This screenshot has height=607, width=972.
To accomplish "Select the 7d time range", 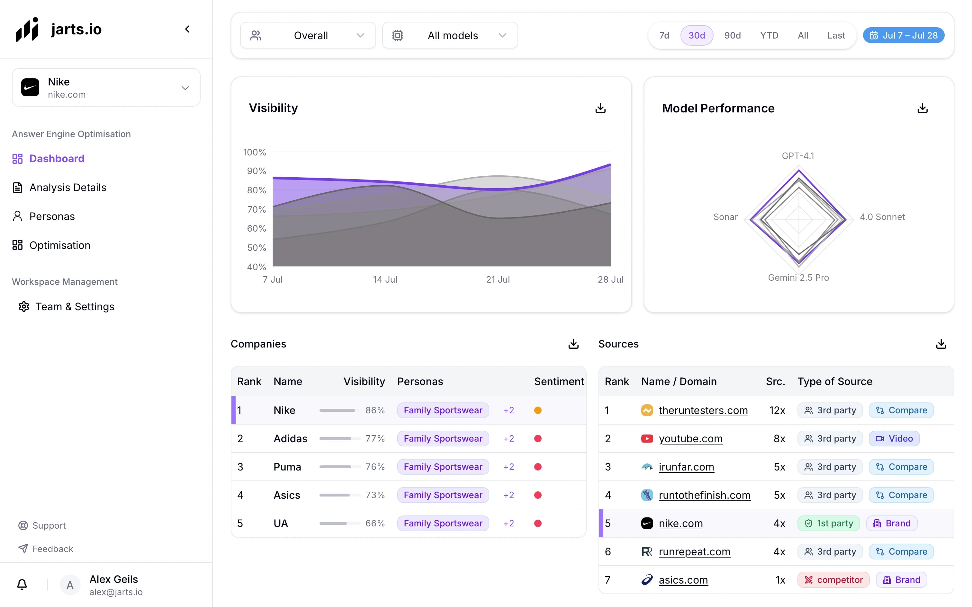I will pos(664,35).
